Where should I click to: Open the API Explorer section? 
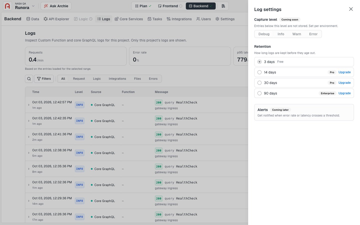pyautogui.click(x=56, y=19)
